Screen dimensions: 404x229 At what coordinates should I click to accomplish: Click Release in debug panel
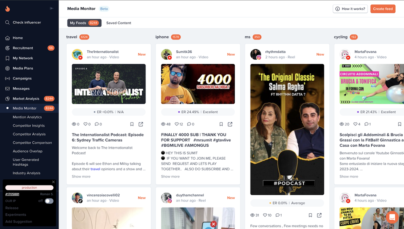point(12,208)
